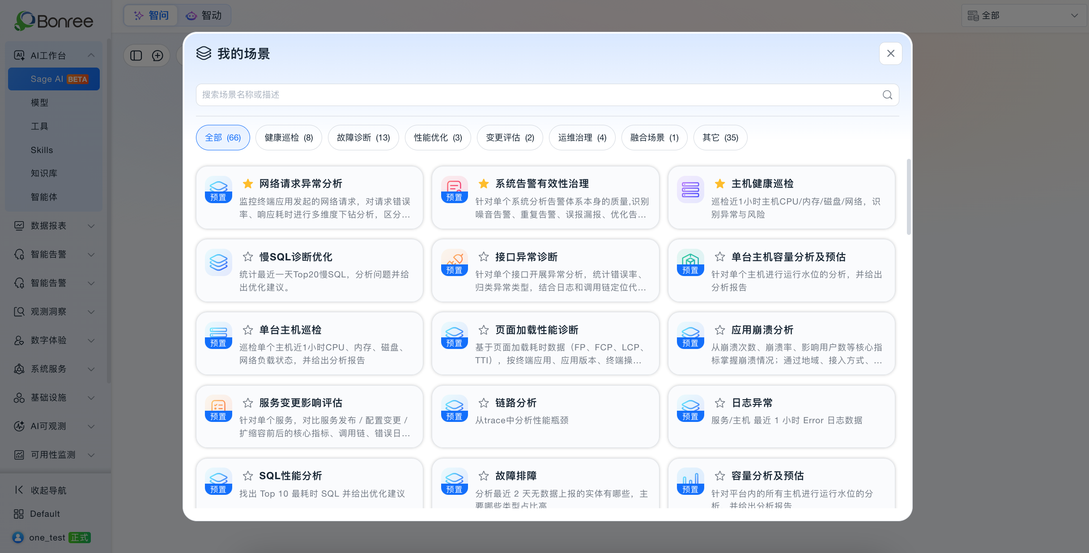Click the 收起导航 collapse icon
This screenshot has height=553, width=1089.
(19, 490)
